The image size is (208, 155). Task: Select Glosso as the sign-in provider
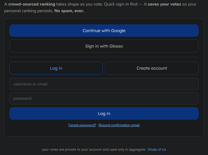tap(104, 46)
